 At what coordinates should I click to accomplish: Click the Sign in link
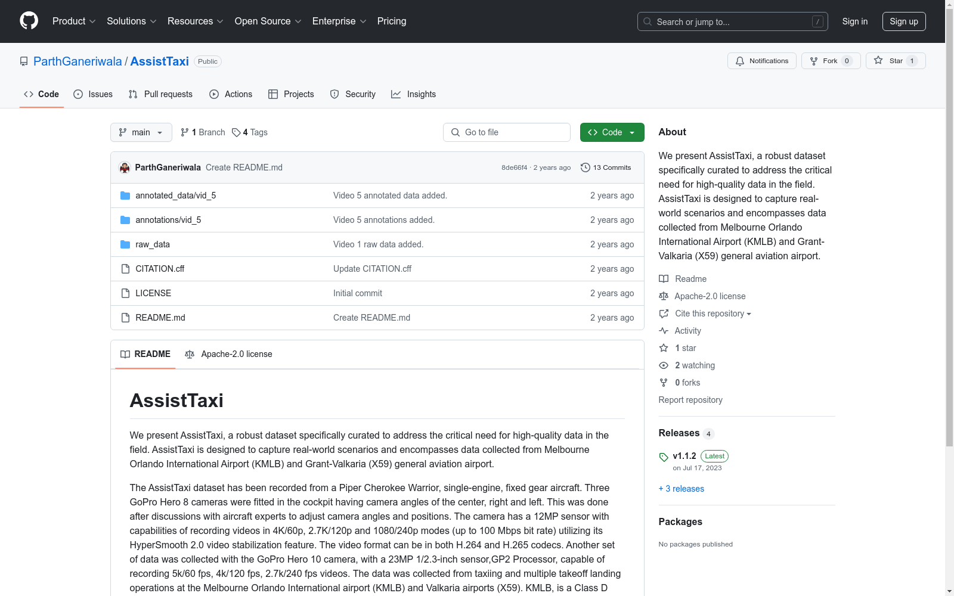click(x=854, y=21)
